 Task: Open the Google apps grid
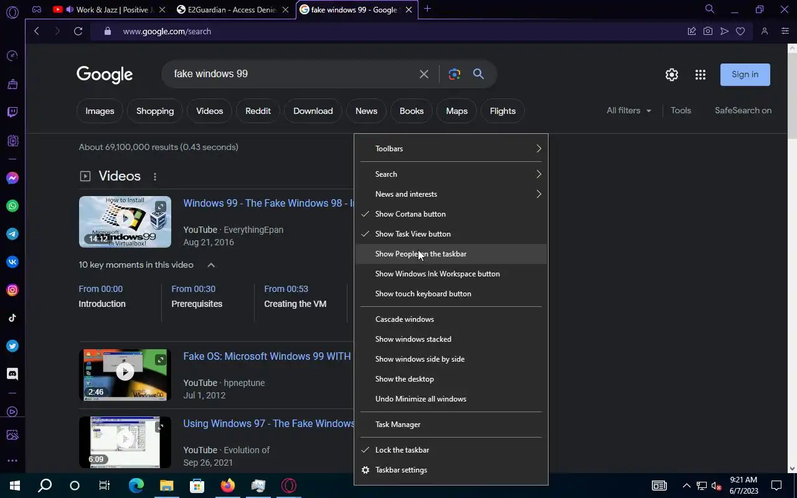[x=700, y=75]
